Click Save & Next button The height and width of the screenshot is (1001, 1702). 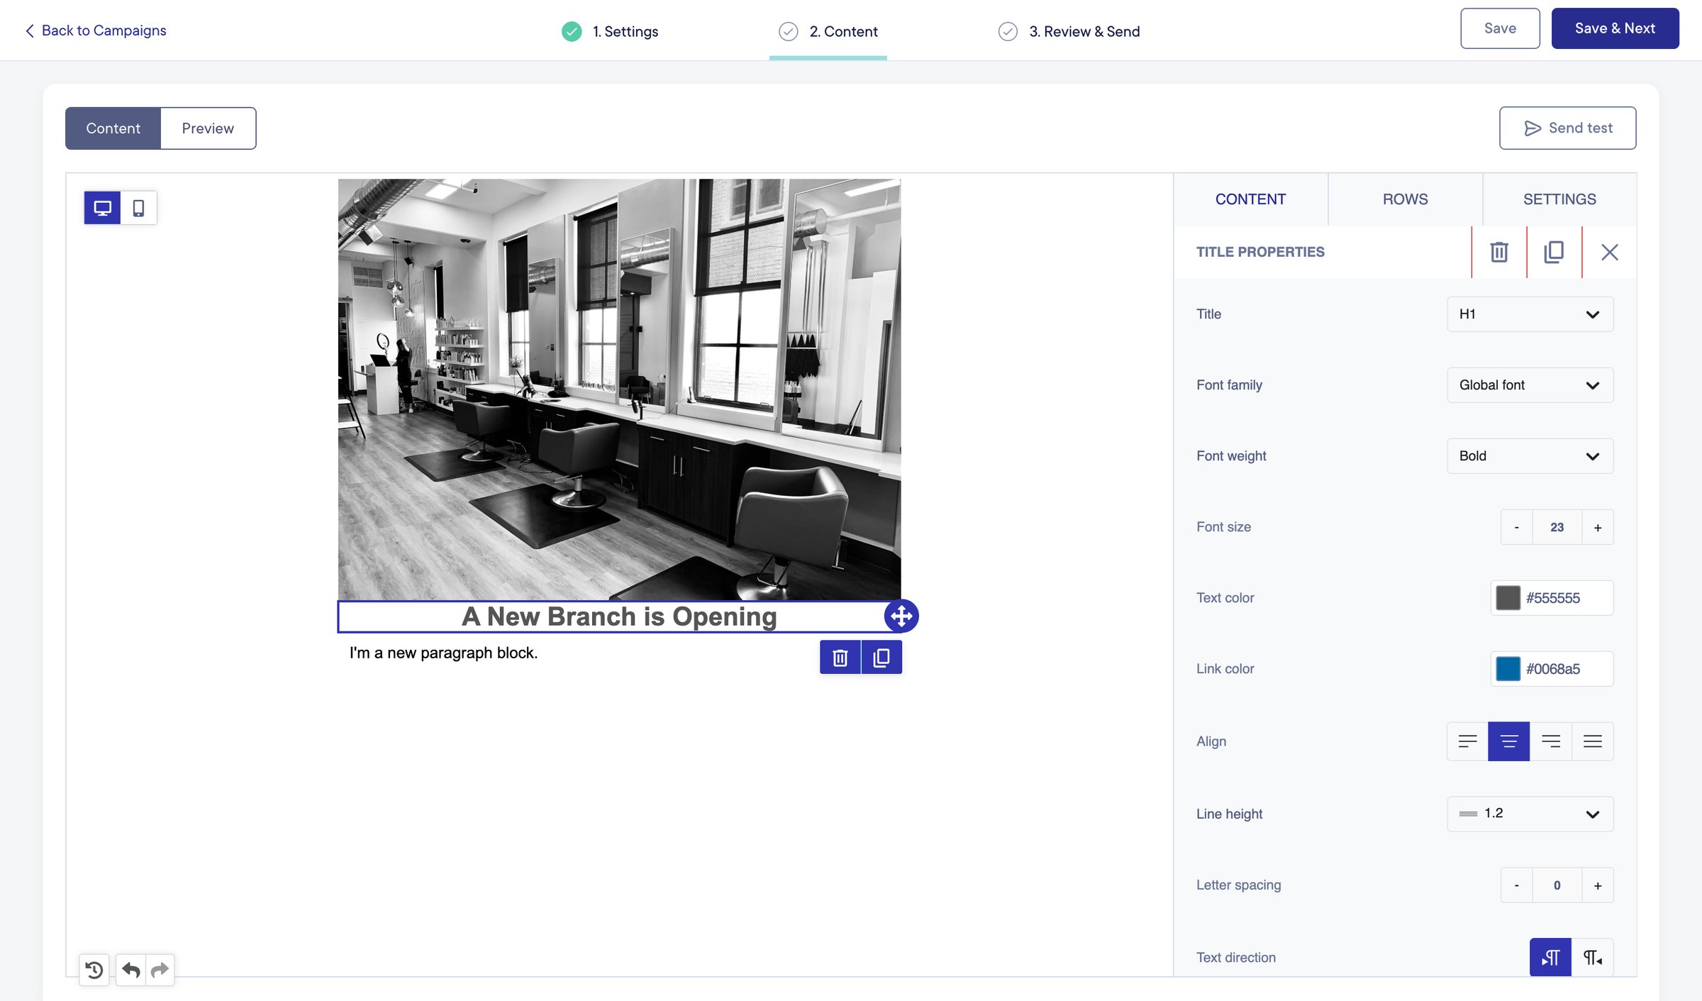1615,28
